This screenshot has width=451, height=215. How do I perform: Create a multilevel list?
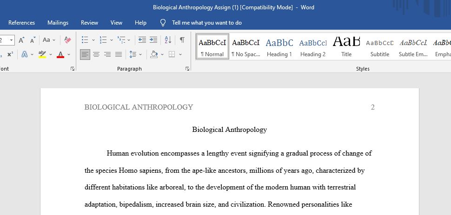[x=121, y=40]
